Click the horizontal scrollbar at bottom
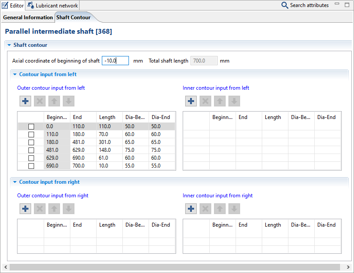The width and height of the screenshot is (354, 273). [x=175, y=267]
